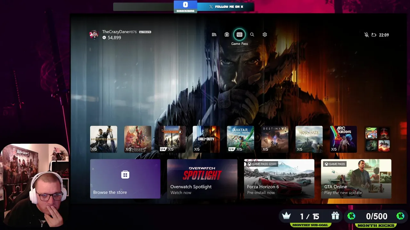Click the green Kick icon left of 0/500

pyautogui.click(x=351, y=216)
